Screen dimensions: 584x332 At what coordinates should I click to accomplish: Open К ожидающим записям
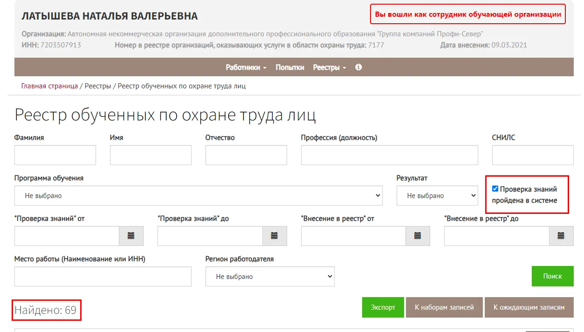click(529, 307)
